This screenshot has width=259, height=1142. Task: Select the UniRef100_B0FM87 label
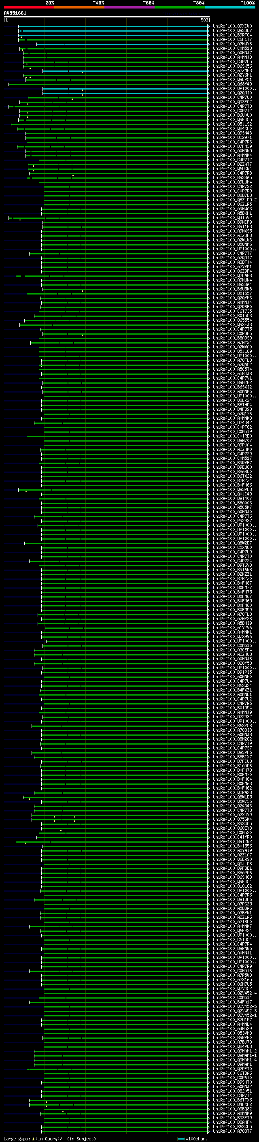pyautogui.click(x=232, y=583)
